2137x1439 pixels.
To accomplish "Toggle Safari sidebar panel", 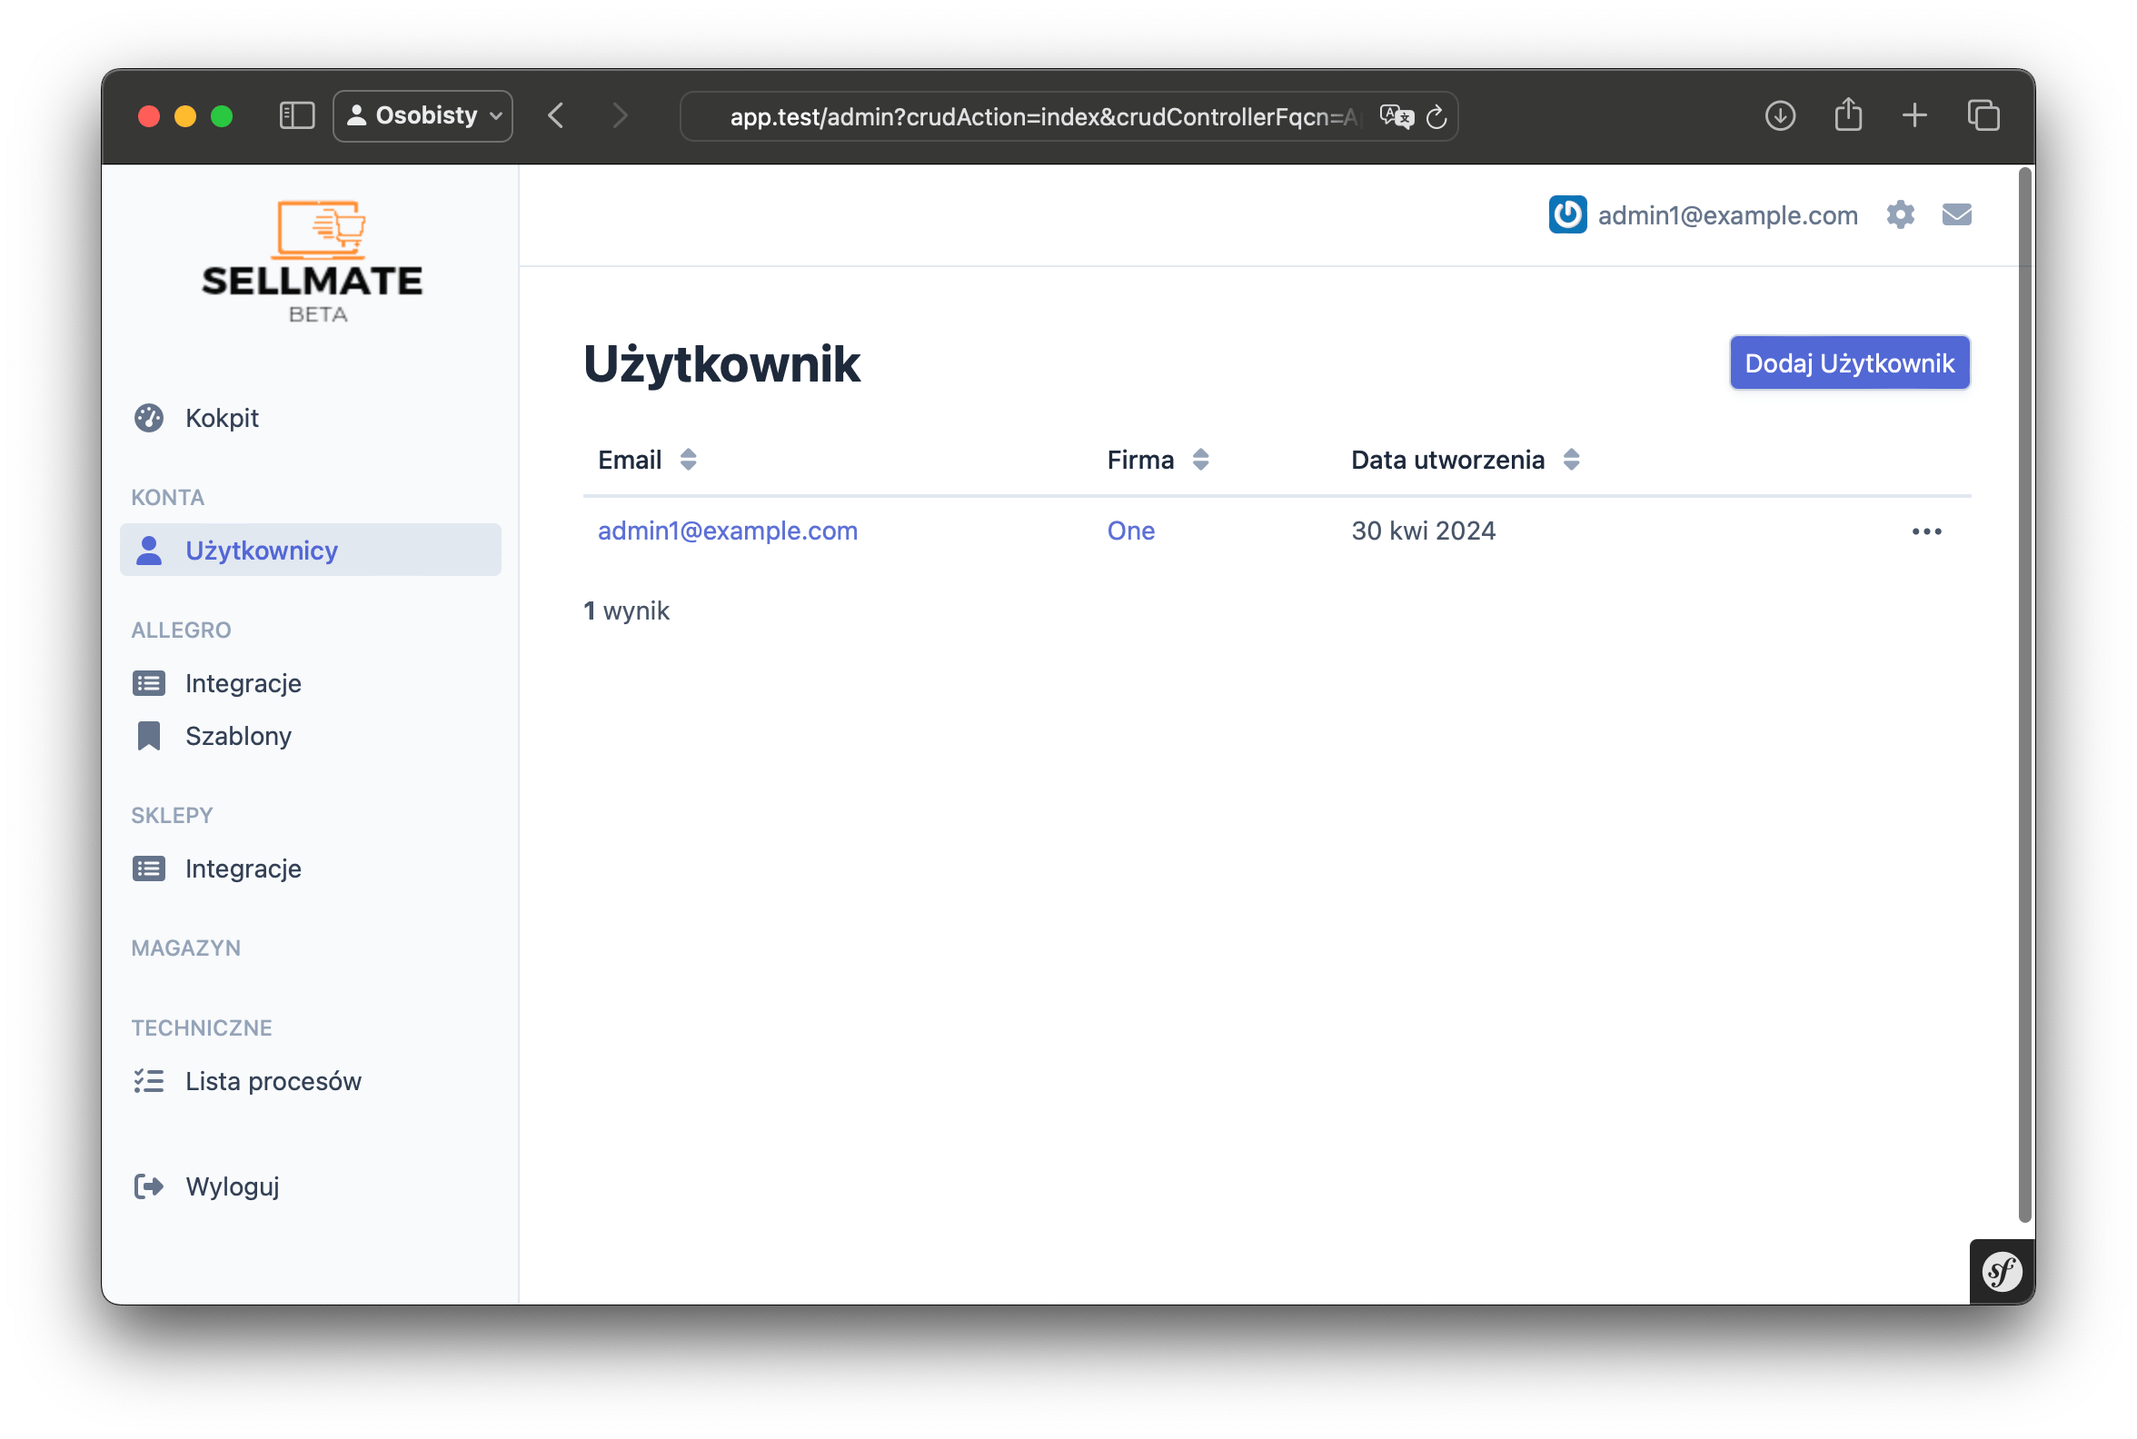I will pos(296,115).
